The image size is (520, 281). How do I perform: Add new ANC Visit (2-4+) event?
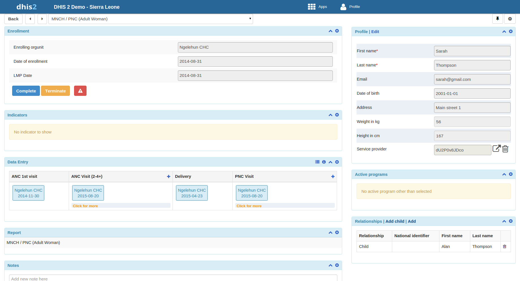169,176
